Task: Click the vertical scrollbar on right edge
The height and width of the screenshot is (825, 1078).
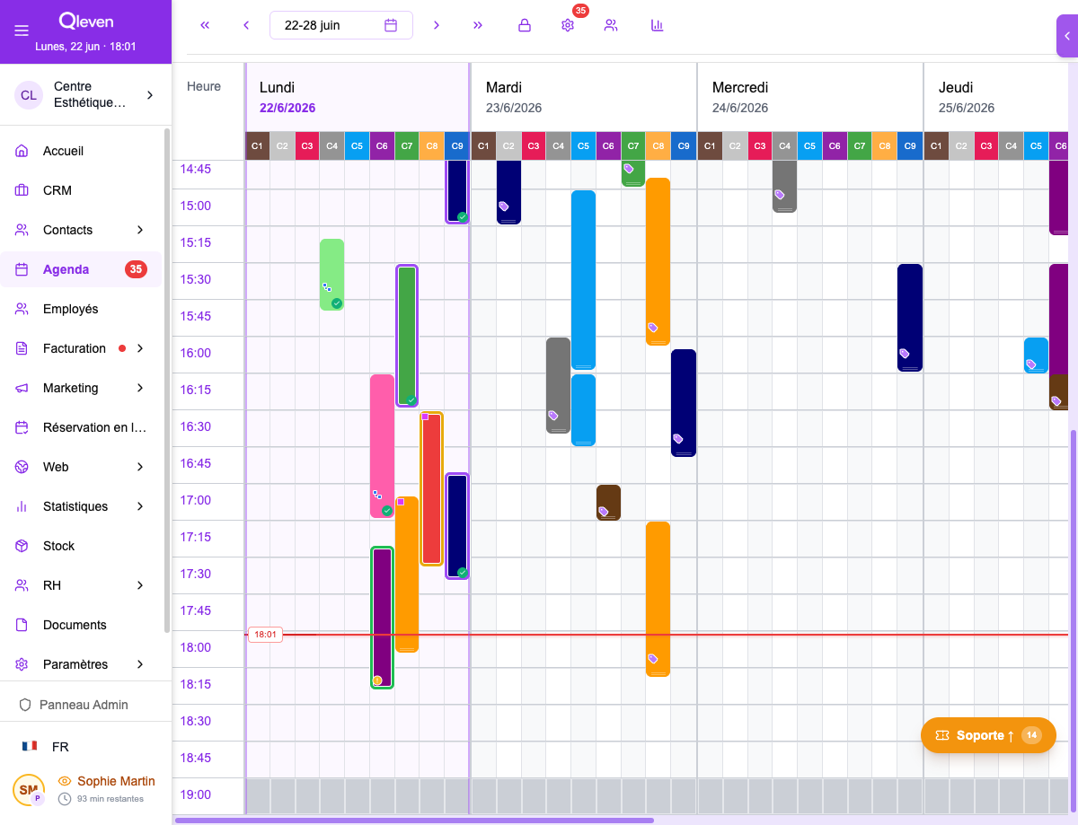Action: click(1074, 619)
